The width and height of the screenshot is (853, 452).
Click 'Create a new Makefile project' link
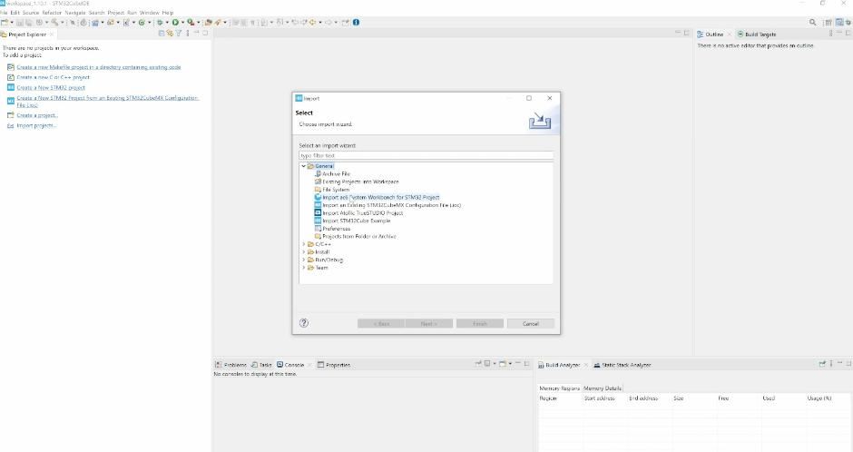coord(99,67)
